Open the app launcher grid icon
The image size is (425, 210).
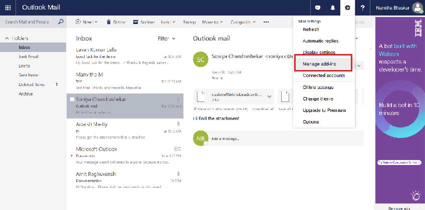(8, 7)
